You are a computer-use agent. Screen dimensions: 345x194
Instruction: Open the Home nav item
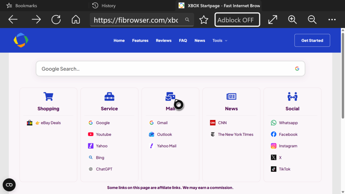[x=119, y=40]
